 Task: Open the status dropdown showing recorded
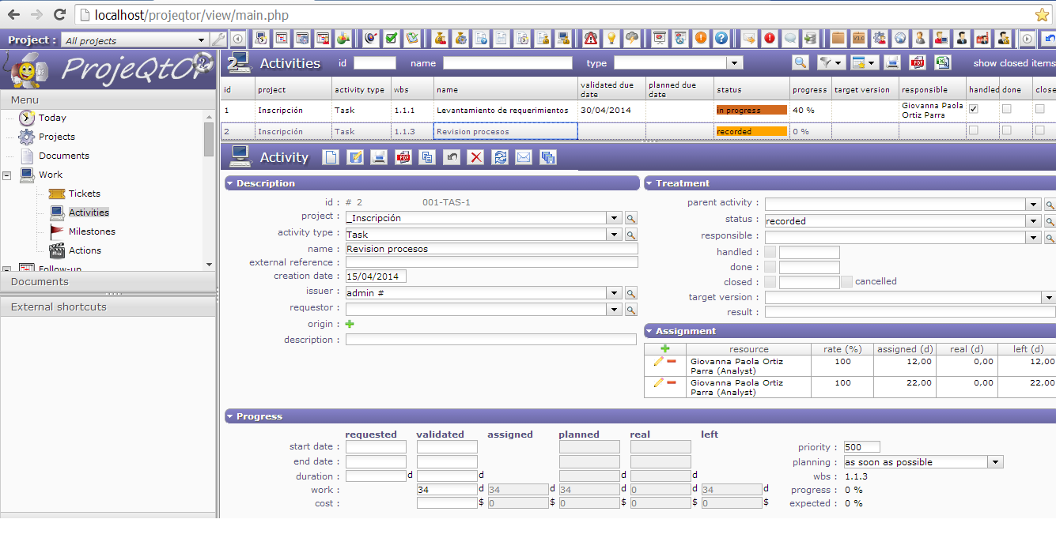click(x=1032, y=221)
